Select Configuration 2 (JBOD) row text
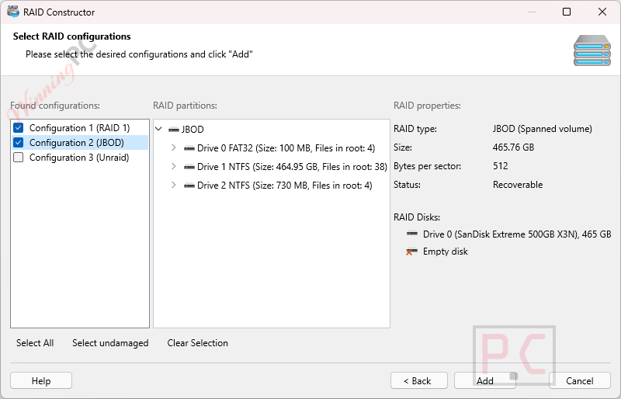The image size is (621, 399). click(76, 143)
